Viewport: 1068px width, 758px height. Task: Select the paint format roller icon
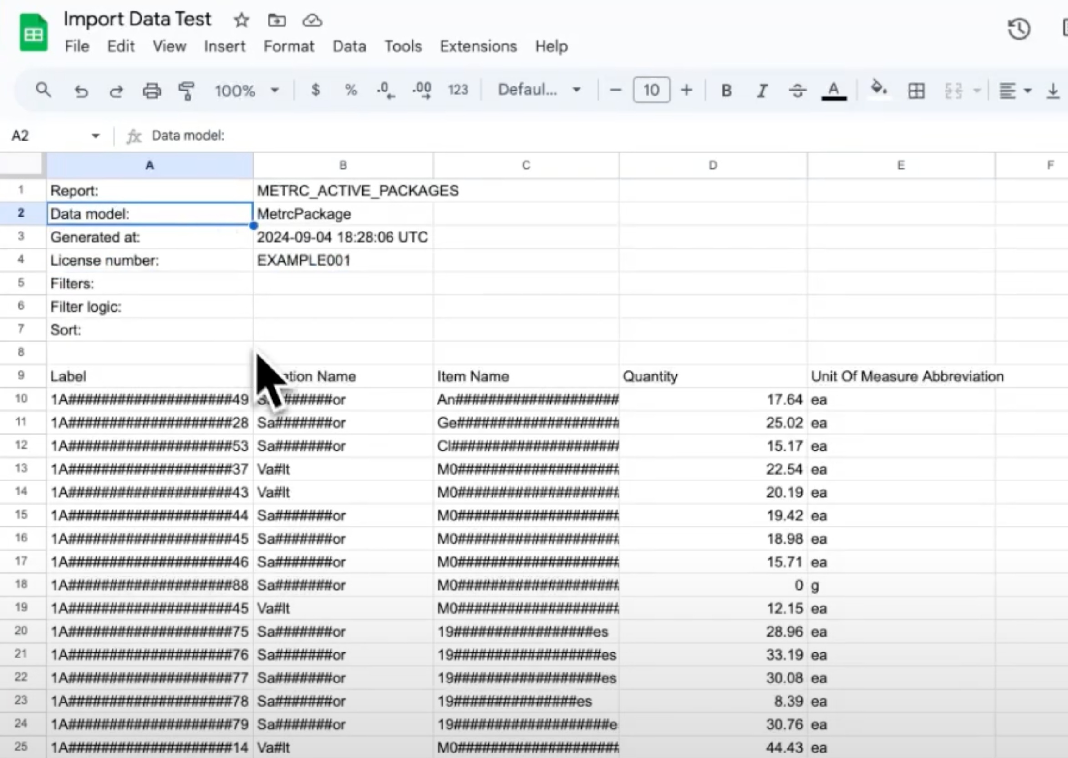(x=186, y=91)
